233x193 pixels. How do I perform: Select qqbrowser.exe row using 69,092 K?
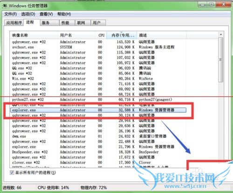click(98, 89)
